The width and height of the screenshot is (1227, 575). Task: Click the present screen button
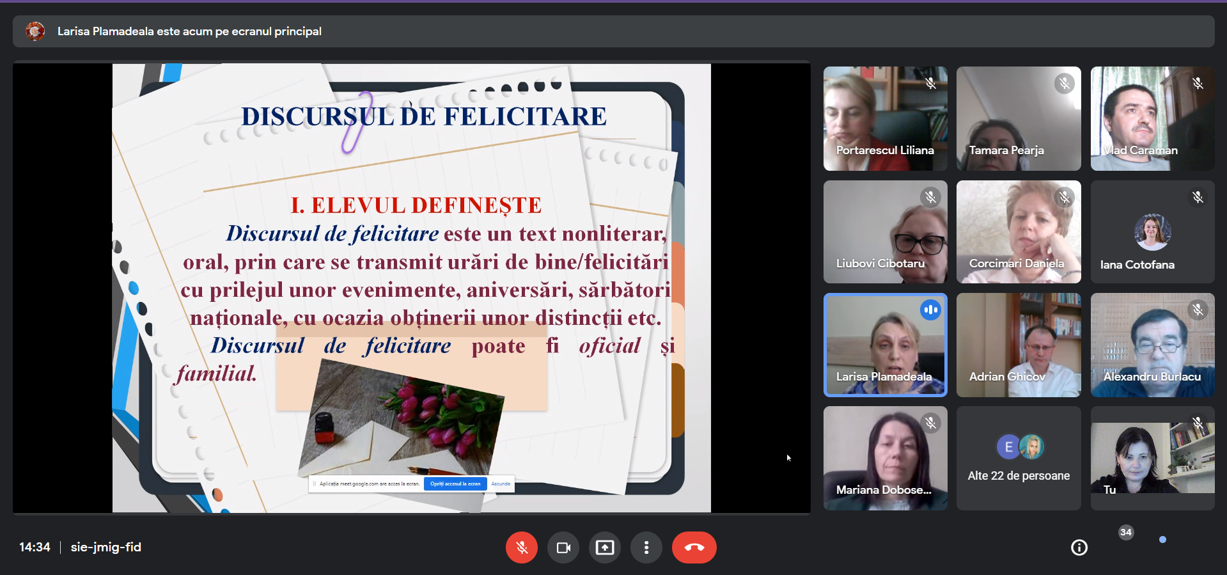point(605,547)
